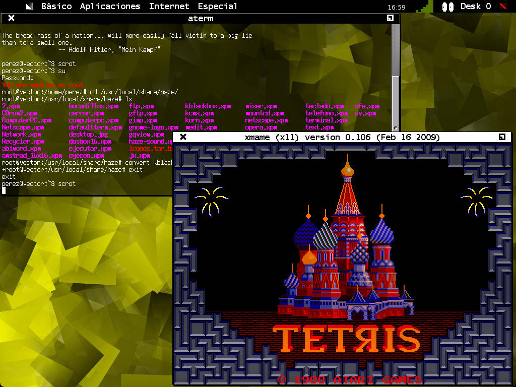The width and height of the screenshot is (516, 387).
Task: Click the file gimp.xpm
Action: click(x=143, y=120)
